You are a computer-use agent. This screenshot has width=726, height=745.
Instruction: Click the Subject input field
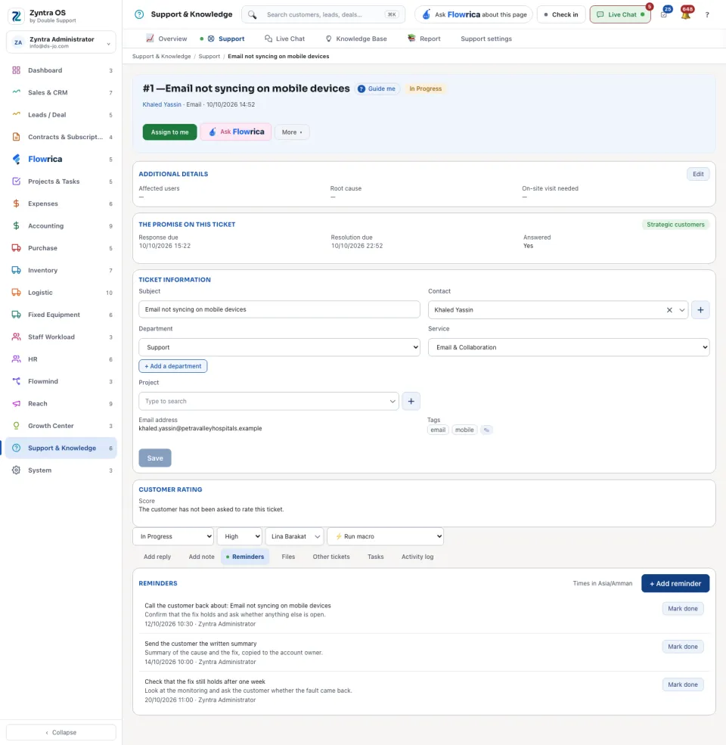[x=279, y=309]
